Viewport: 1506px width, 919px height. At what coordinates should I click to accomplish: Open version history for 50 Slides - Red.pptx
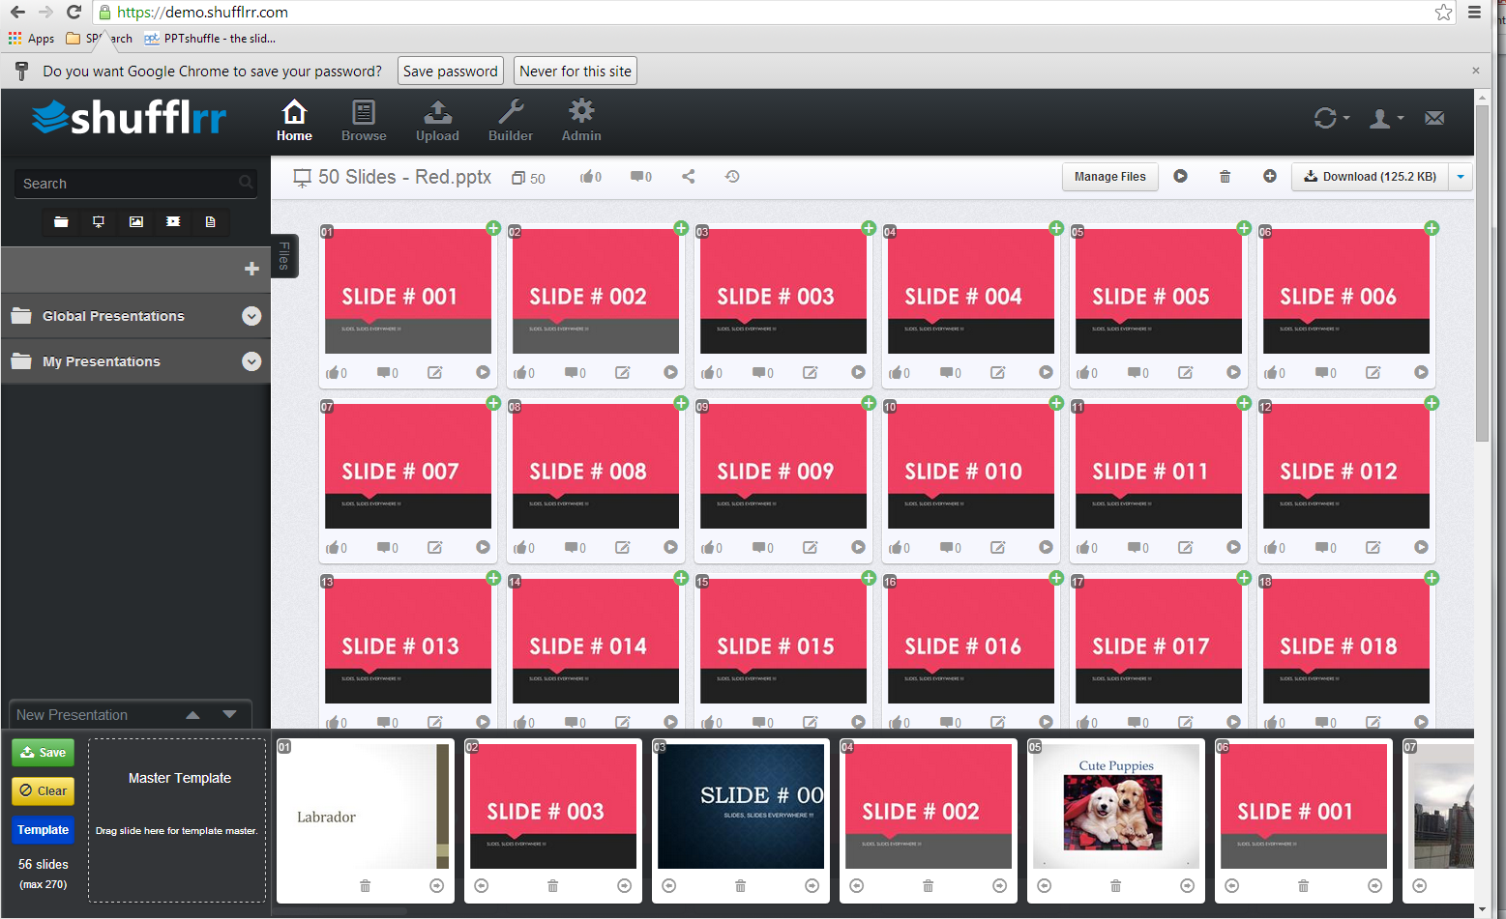click(732, 177)
